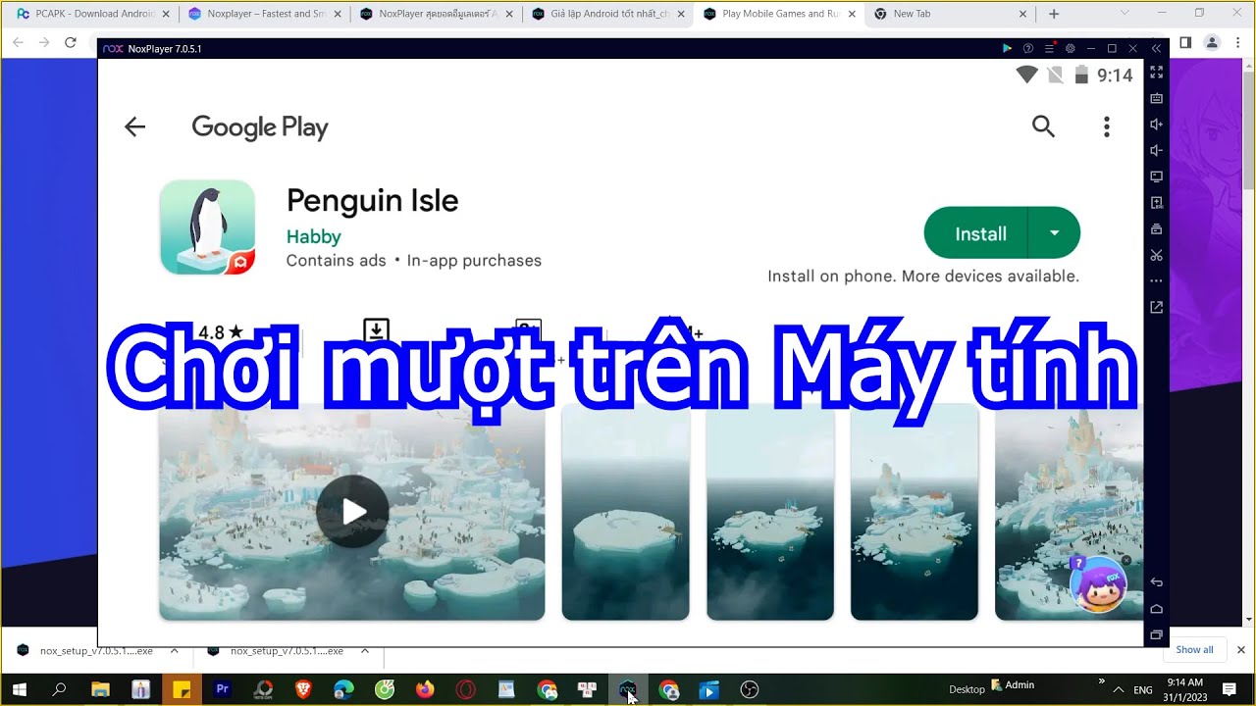Open Windows Start menu
This screenshot has height=706, width=1256.
click(x=19, y=689)
